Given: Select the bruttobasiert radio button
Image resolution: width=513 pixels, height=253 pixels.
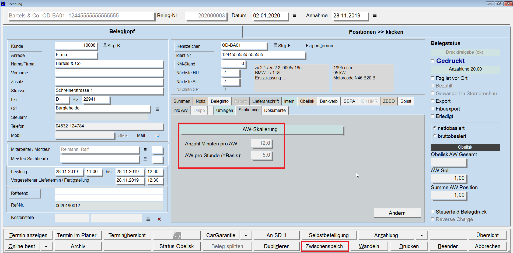Looking at the screenshot, I should [x=435, y=136].
